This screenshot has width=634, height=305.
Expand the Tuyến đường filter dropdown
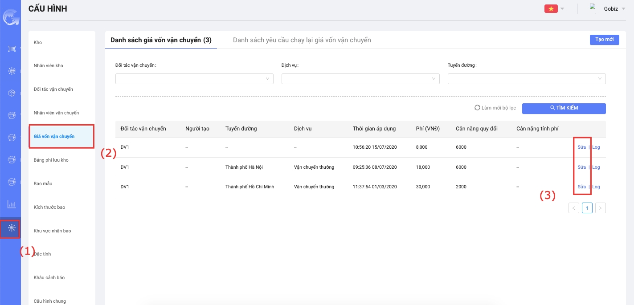click(x=526, y=79)
